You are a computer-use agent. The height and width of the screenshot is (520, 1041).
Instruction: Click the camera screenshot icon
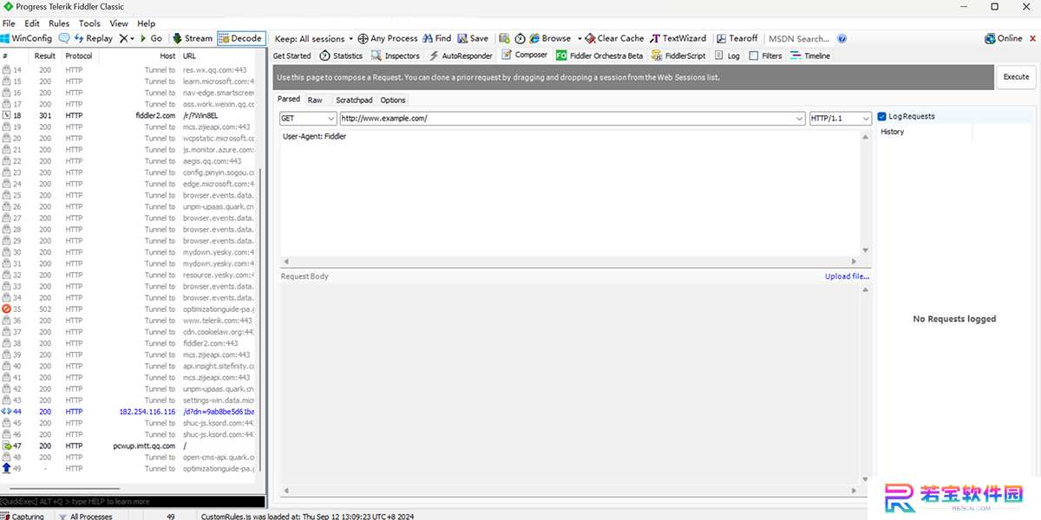click(504, 38)
